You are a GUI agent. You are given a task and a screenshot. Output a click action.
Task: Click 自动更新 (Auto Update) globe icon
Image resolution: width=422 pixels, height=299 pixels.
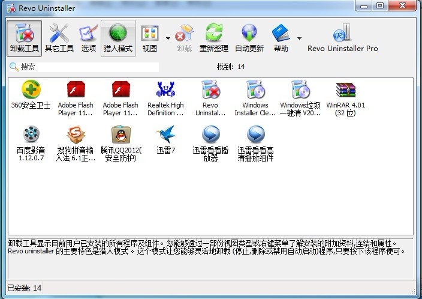249,38
